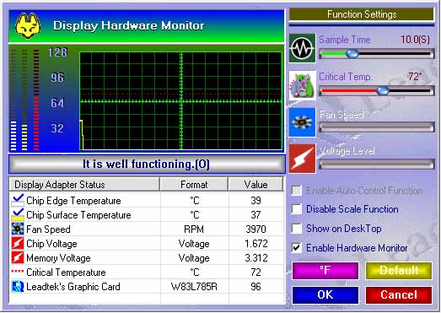Click the red Voltage Level lightning icon
The width and height of the screenshot is (441, 313).
pyautogui.click(x=303, y=159)
